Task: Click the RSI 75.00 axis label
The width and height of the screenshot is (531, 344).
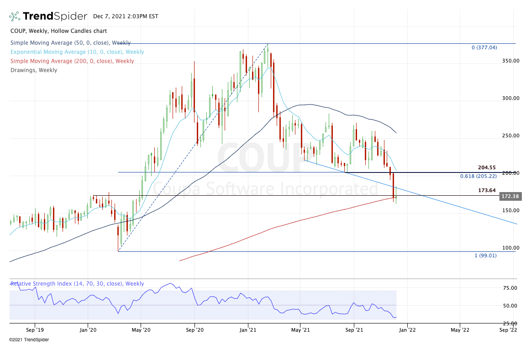Action: [x=510, y=288]
